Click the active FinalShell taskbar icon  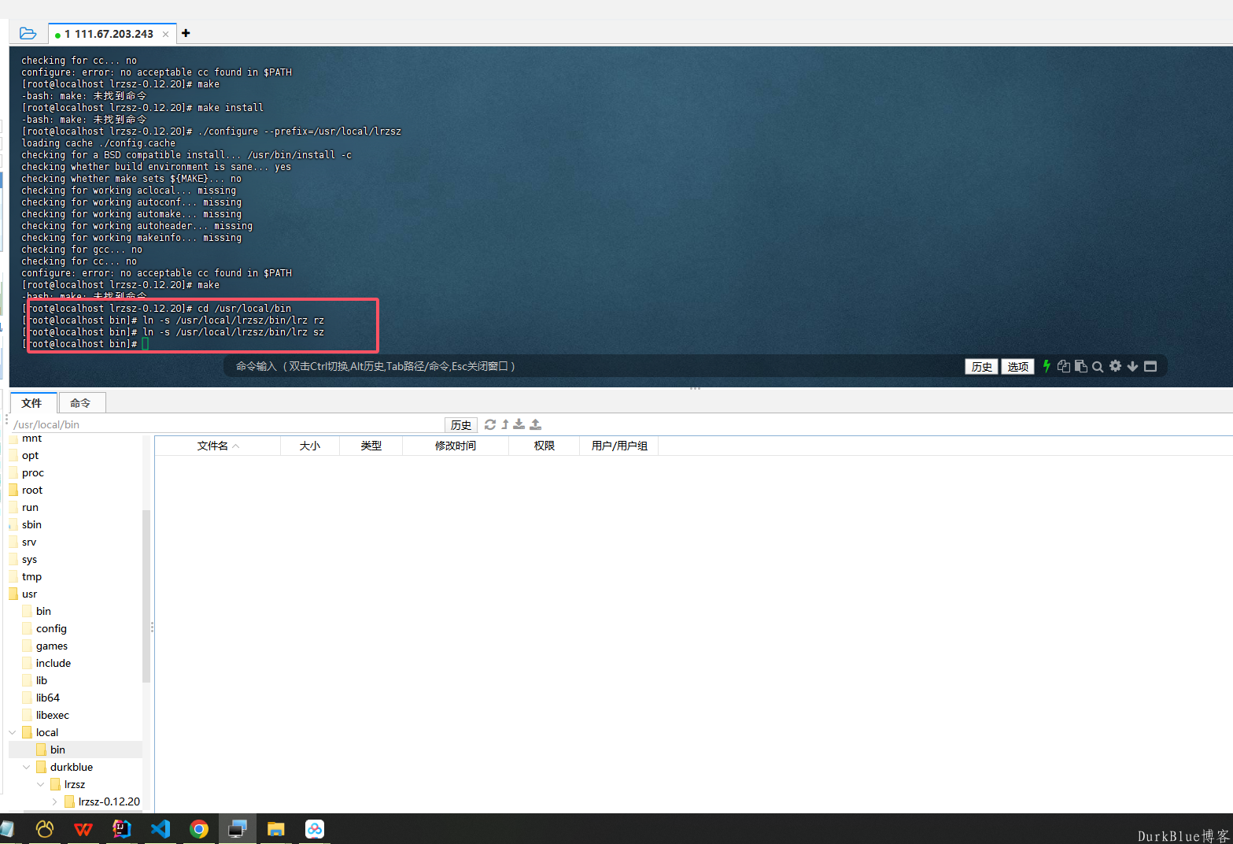pyautogui.click(x=238, y=829)
